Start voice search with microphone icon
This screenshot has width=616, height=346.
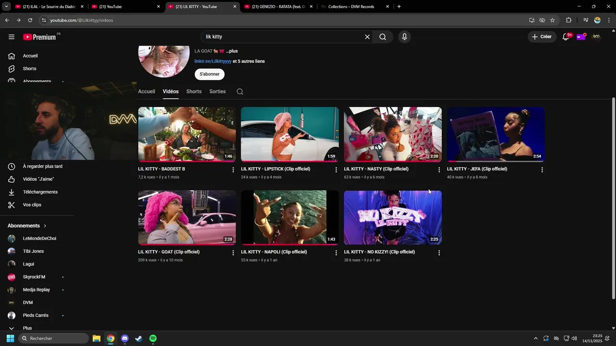(x=404, y=37)
